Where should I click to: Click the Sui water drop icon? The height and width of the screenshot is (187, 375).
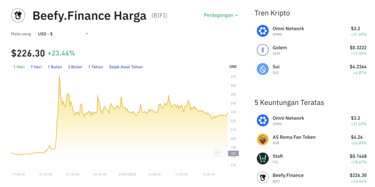pyautogui.click(x=263, y=69)
